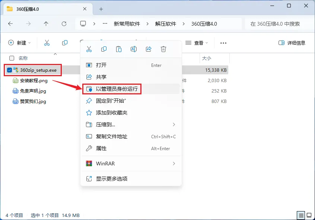Switch to large thumbnails view icon in status bar
This screenshot has width=315, height=220.
click(309, 216)
